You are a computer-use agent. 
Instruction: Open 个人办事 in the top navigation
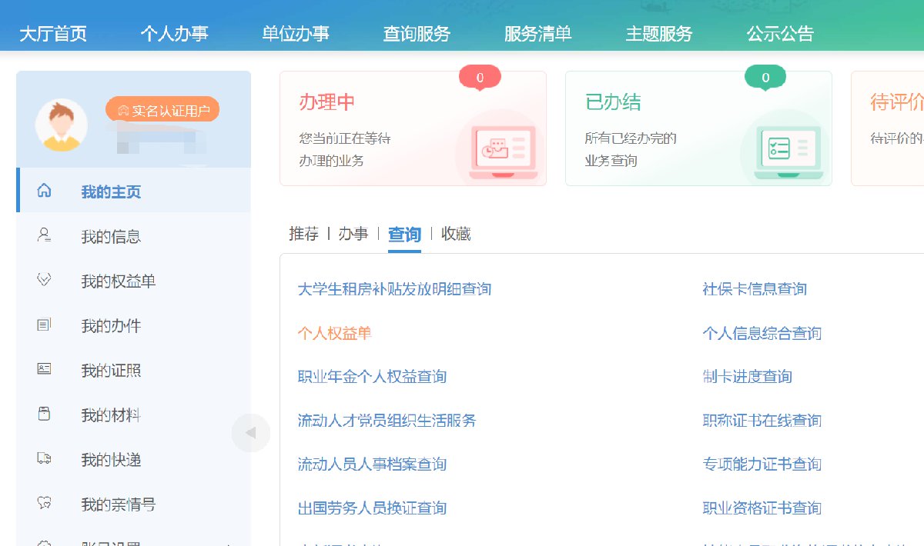click(174, 34)
